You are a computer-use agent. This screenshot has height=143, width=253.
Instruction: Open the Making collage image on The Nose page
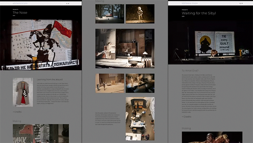[x=41, y=133]
